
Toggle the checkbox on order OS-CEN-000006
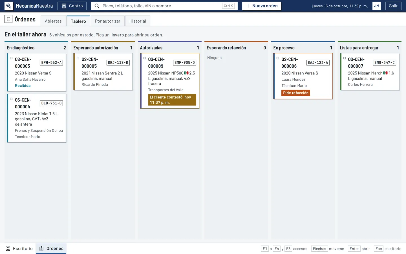[x=278, y=58]
